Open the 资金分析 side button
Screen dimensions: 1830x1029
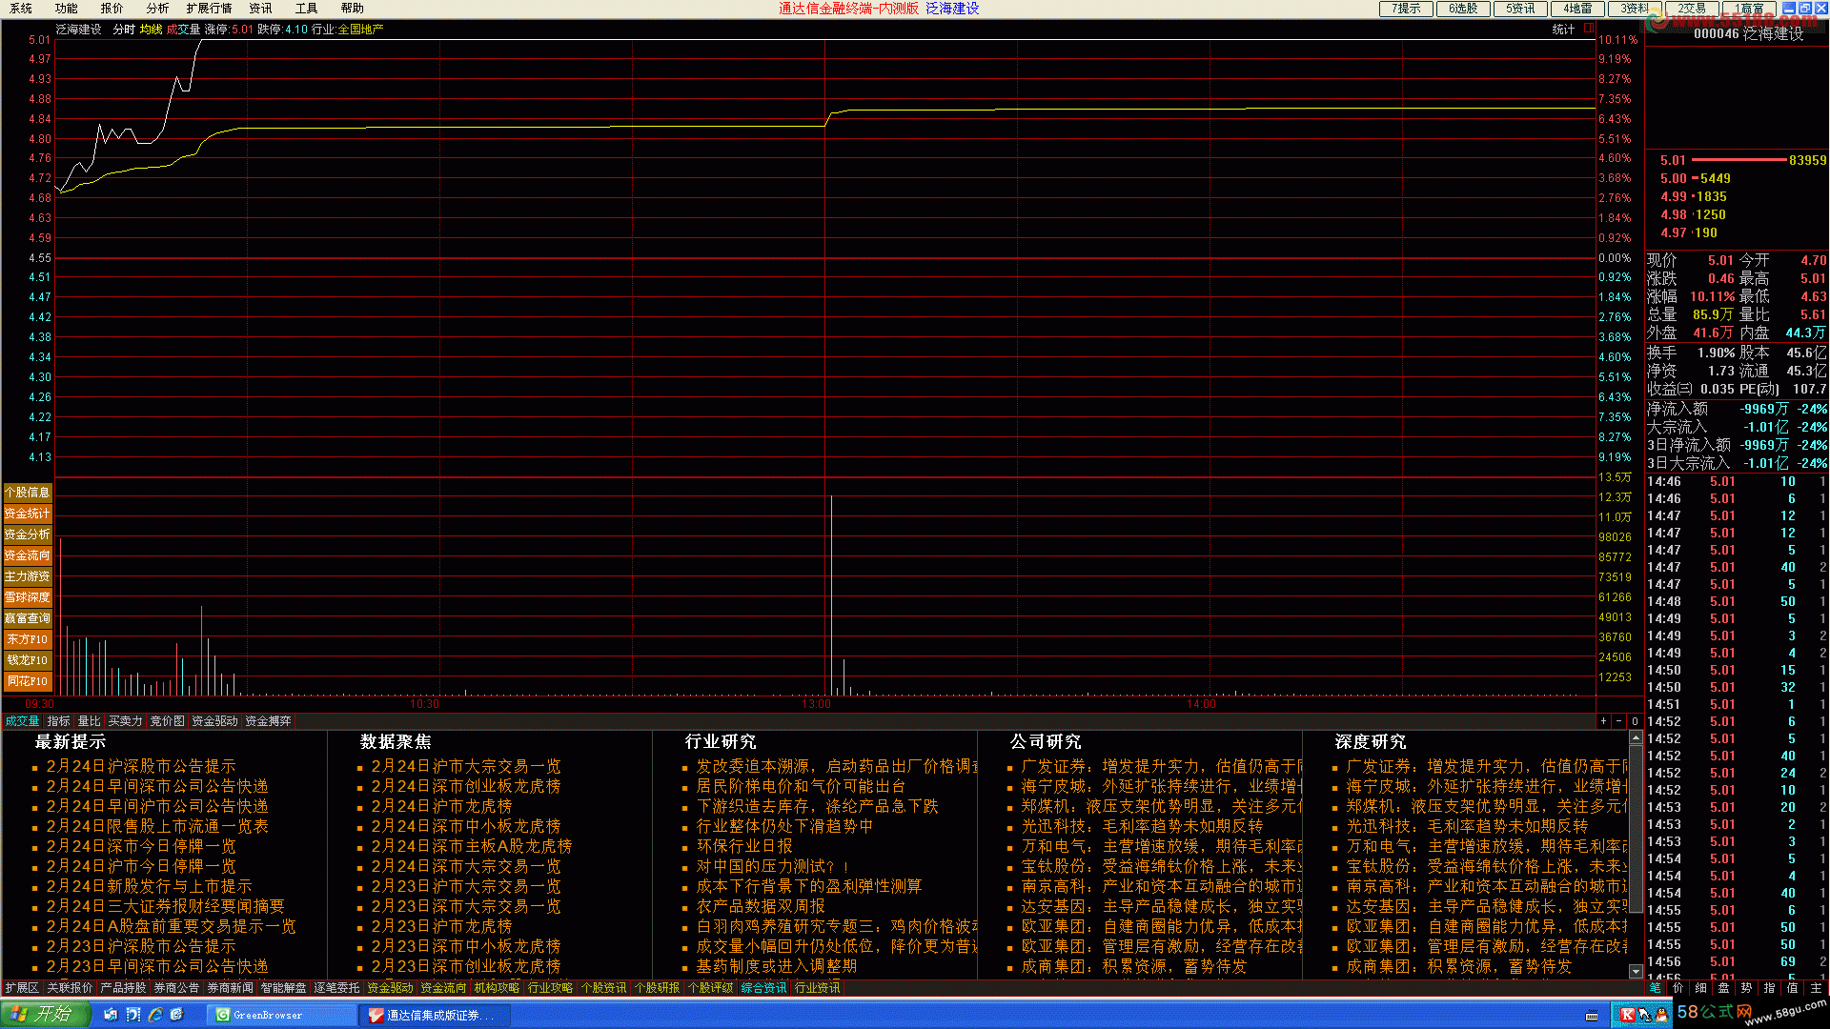(28, 535)
